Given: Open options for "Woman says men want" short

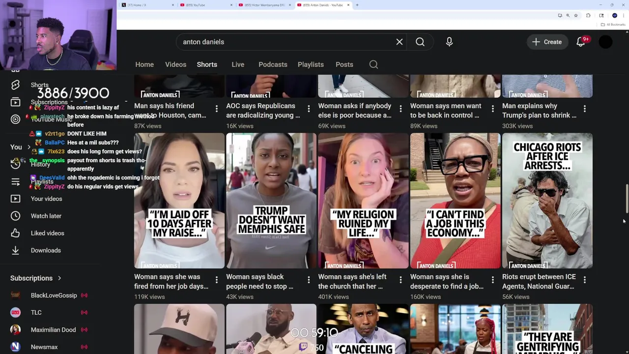Looking at the screenshot, I should [492, 109].
